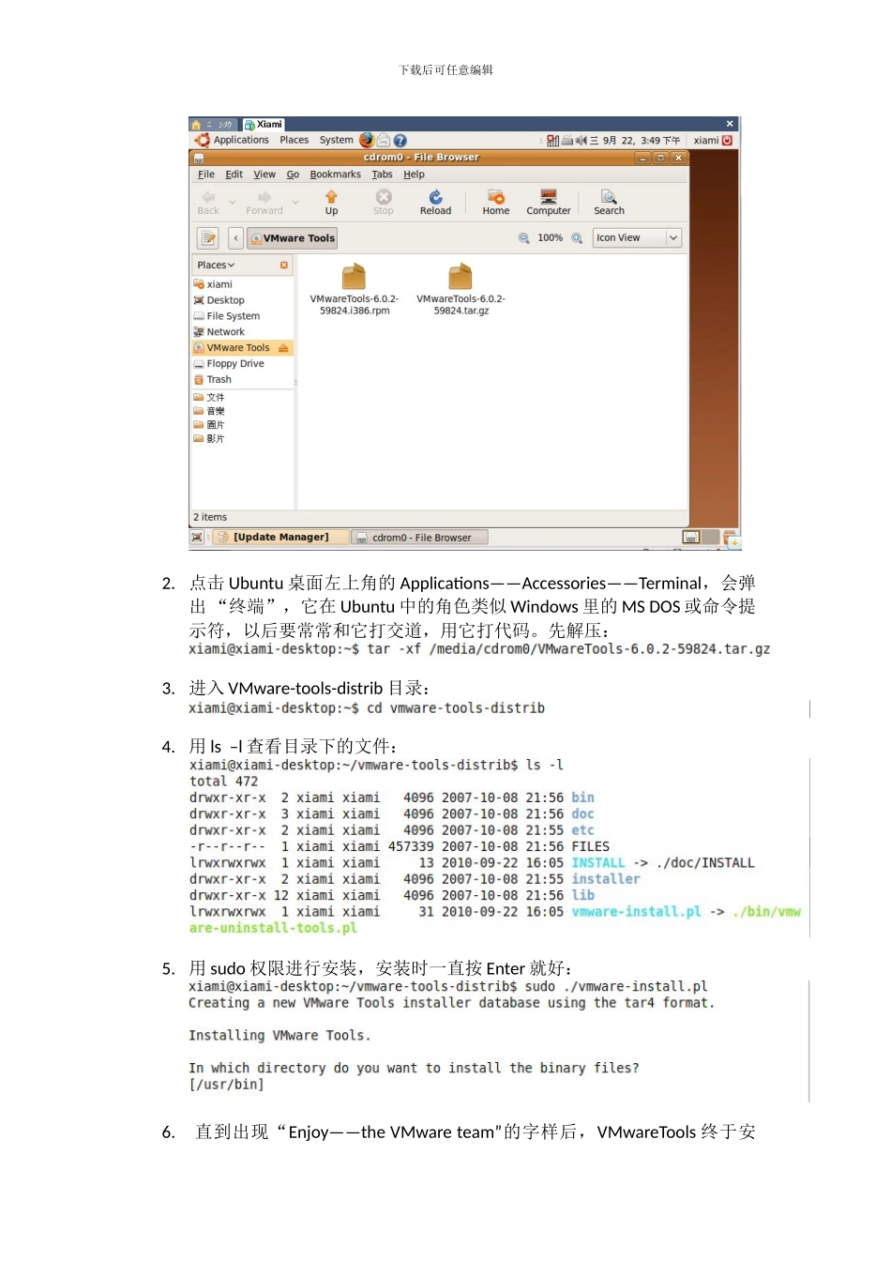Zoom out using the minus magnifier
This screenshot has height=1261, width=891.
click(524, 238)
